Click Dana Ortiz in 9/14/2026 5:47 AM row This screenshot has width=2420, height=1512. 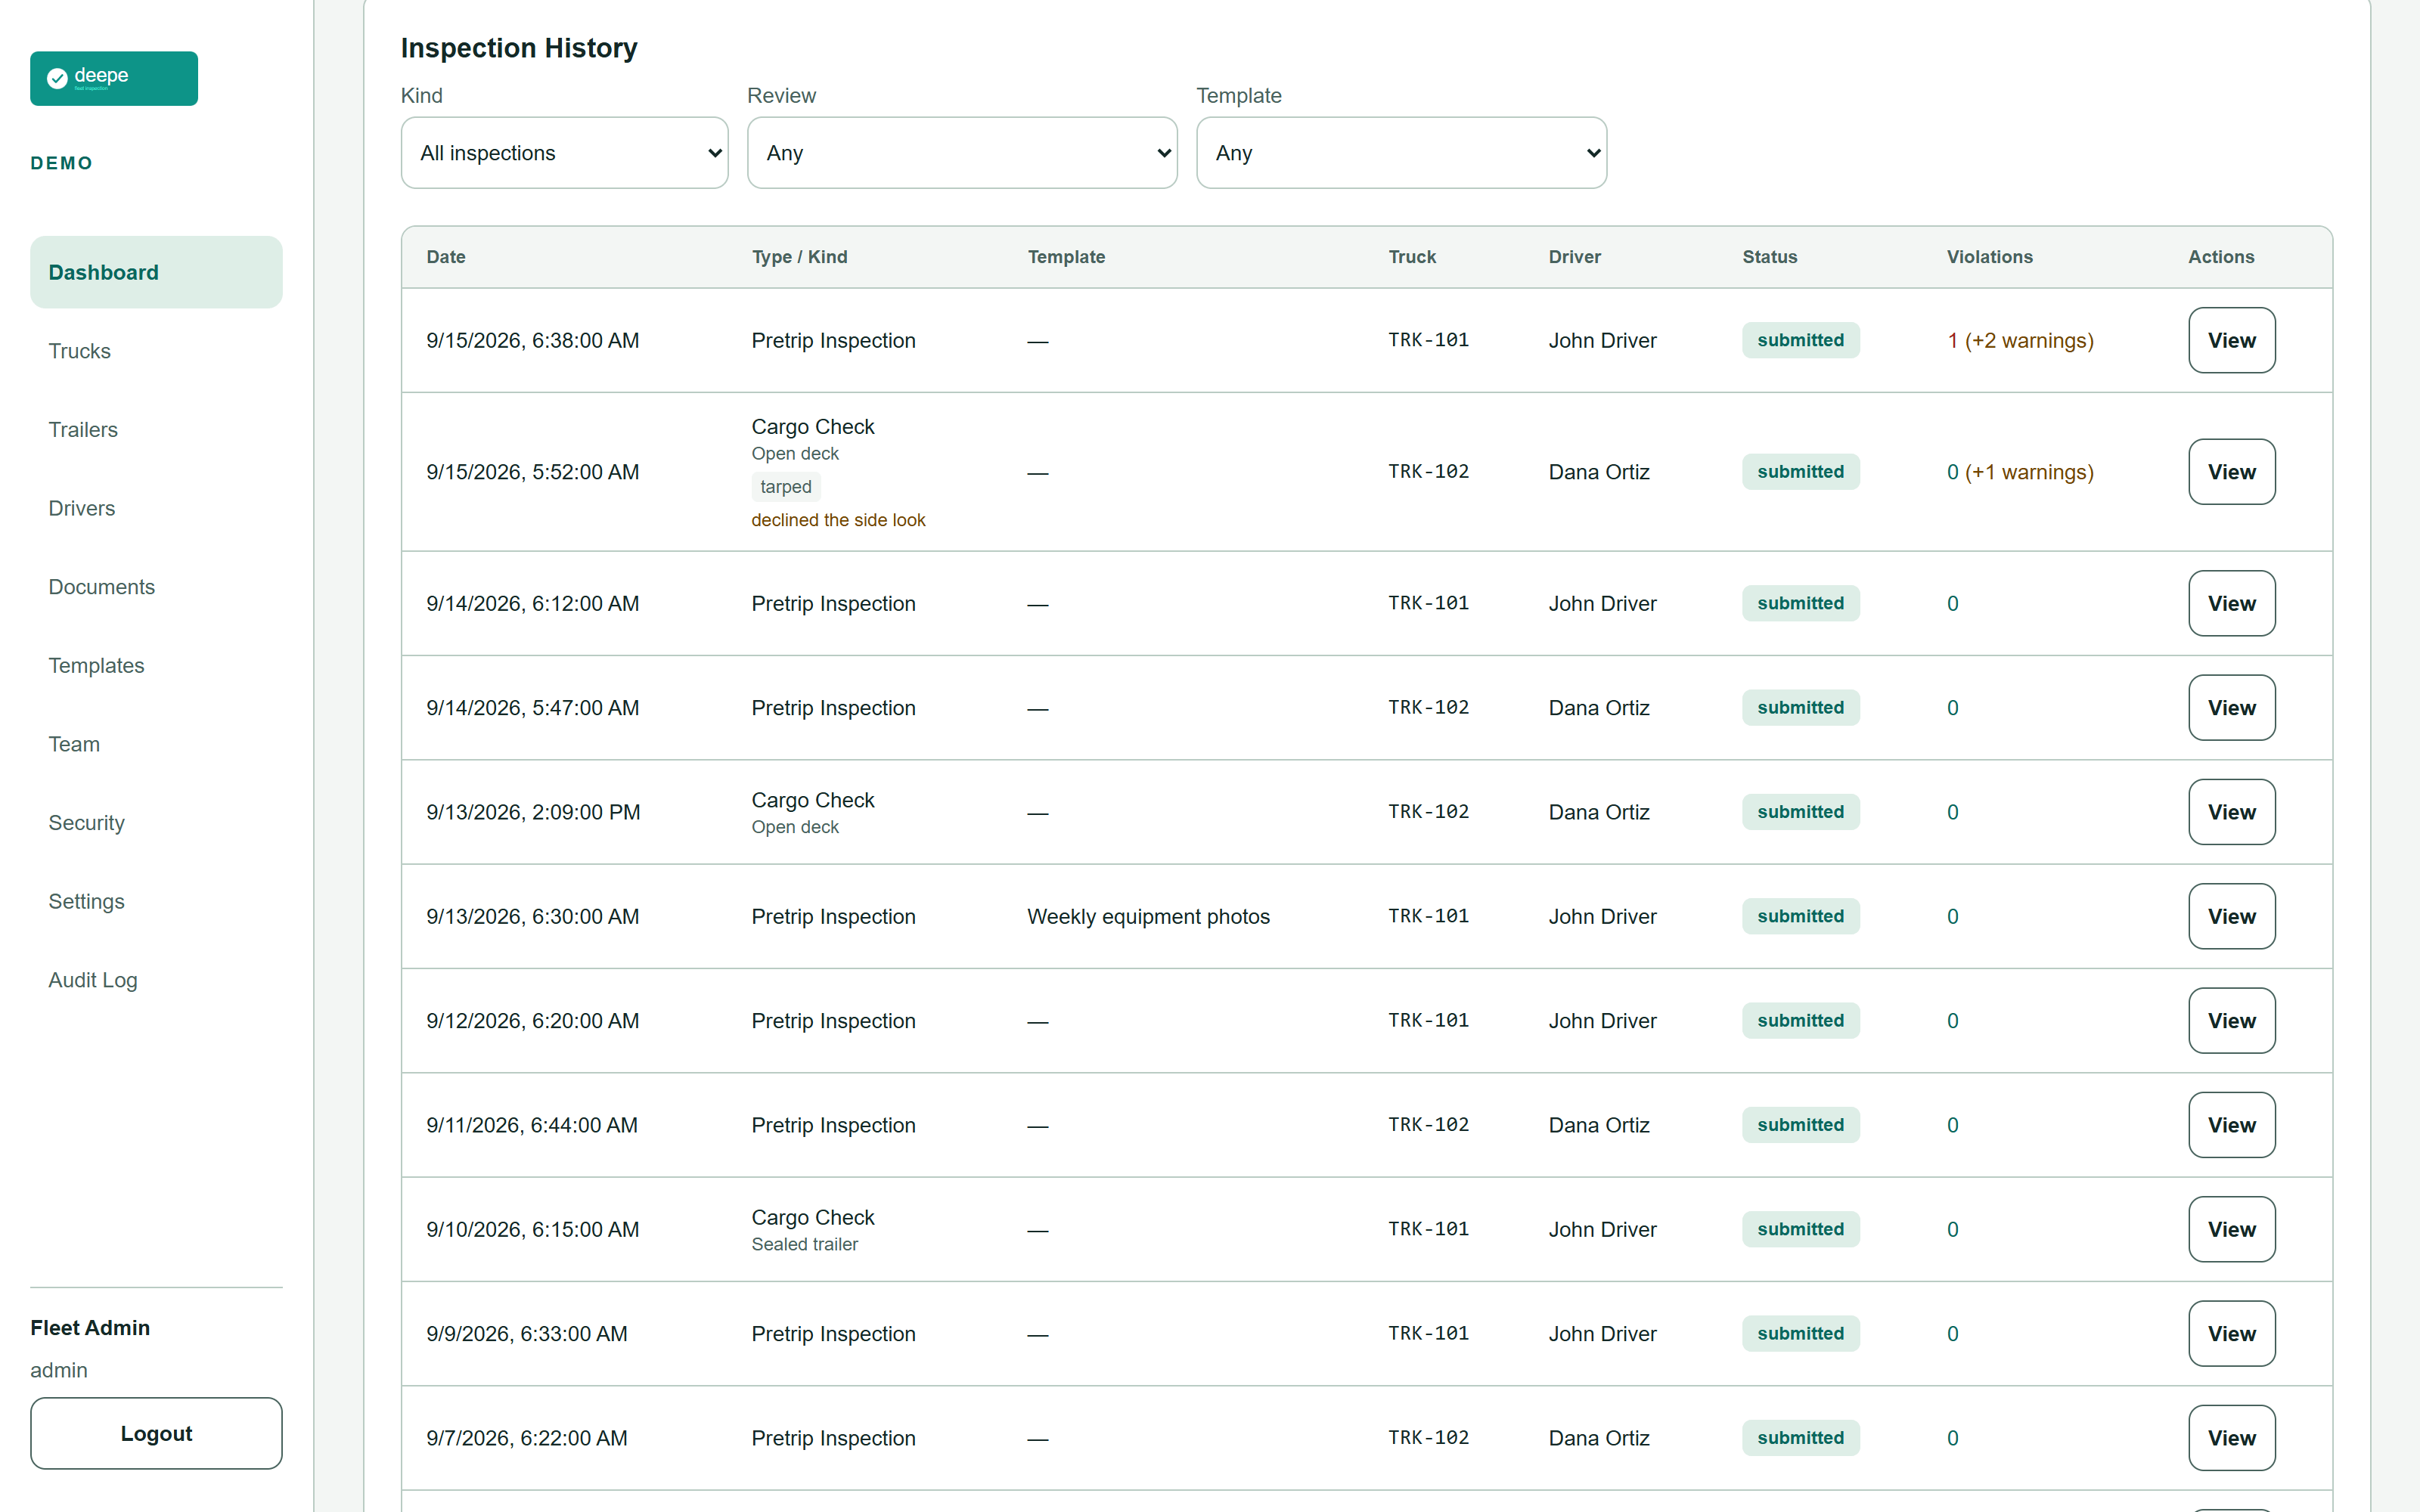(1599, 708)
